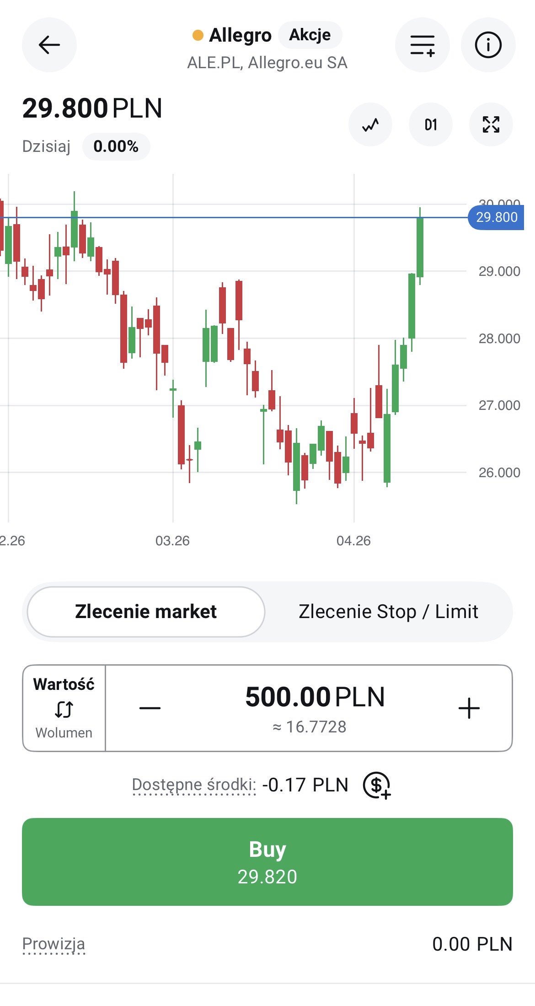
Task: Edit the 500.00 PLN amount field
Action: pos(315,698)
